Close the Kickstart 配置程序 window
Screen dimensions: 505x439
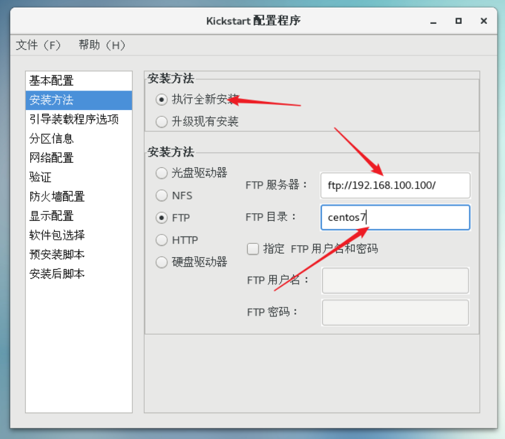484,21
